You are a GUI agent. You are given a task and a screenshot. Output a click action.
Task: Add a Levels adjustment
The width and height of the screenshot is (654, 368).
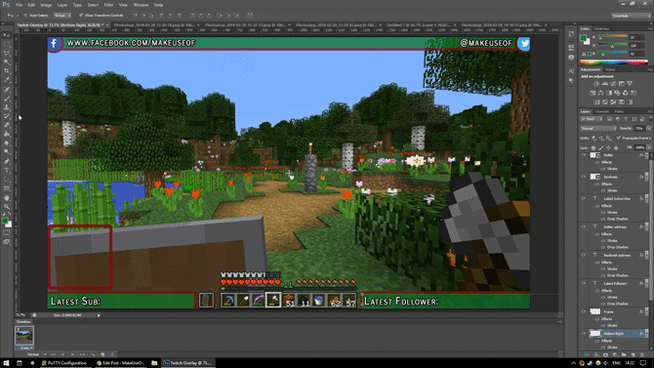pyautogui.click(x=605, y=83)
